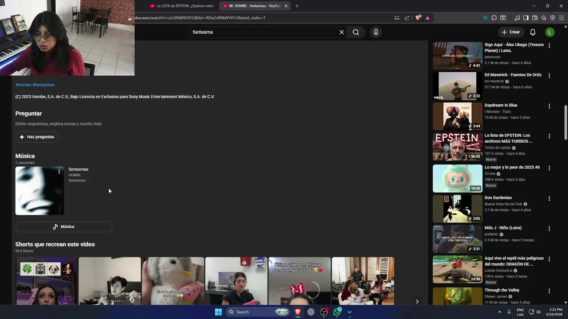Open menu for Lo mejor y lo peor

[549, 168]
